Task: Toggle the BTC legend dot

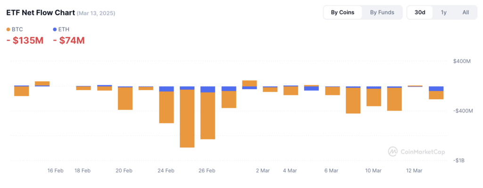Action: pyautogui.click(x=8, y=30)
